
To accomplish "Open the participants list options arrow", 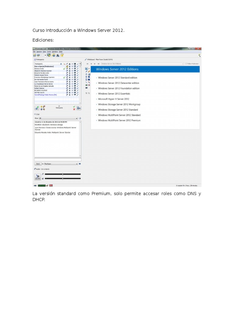I will [80, 64].
